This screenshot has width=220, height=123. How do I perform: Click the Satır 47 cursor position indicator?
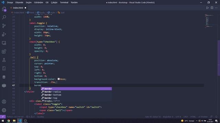coord(153,117)
